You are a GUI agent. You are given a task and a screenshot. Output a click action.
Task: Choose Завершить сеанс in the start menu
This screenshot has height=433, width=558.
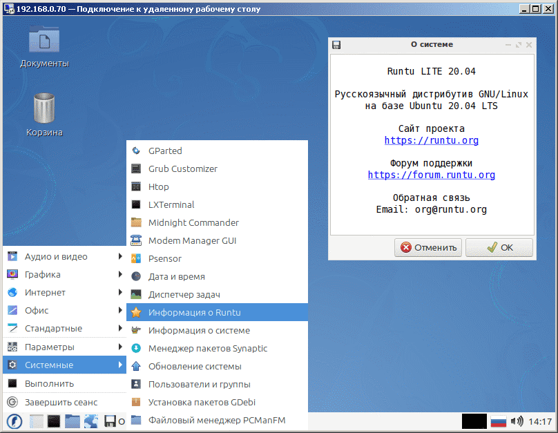(64, 403)
